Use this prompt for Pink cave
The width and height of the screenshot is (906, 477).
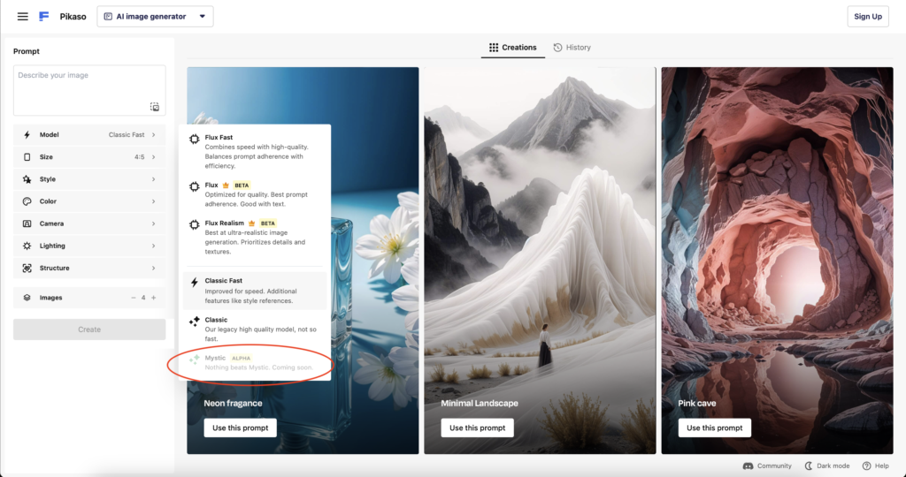715,428
